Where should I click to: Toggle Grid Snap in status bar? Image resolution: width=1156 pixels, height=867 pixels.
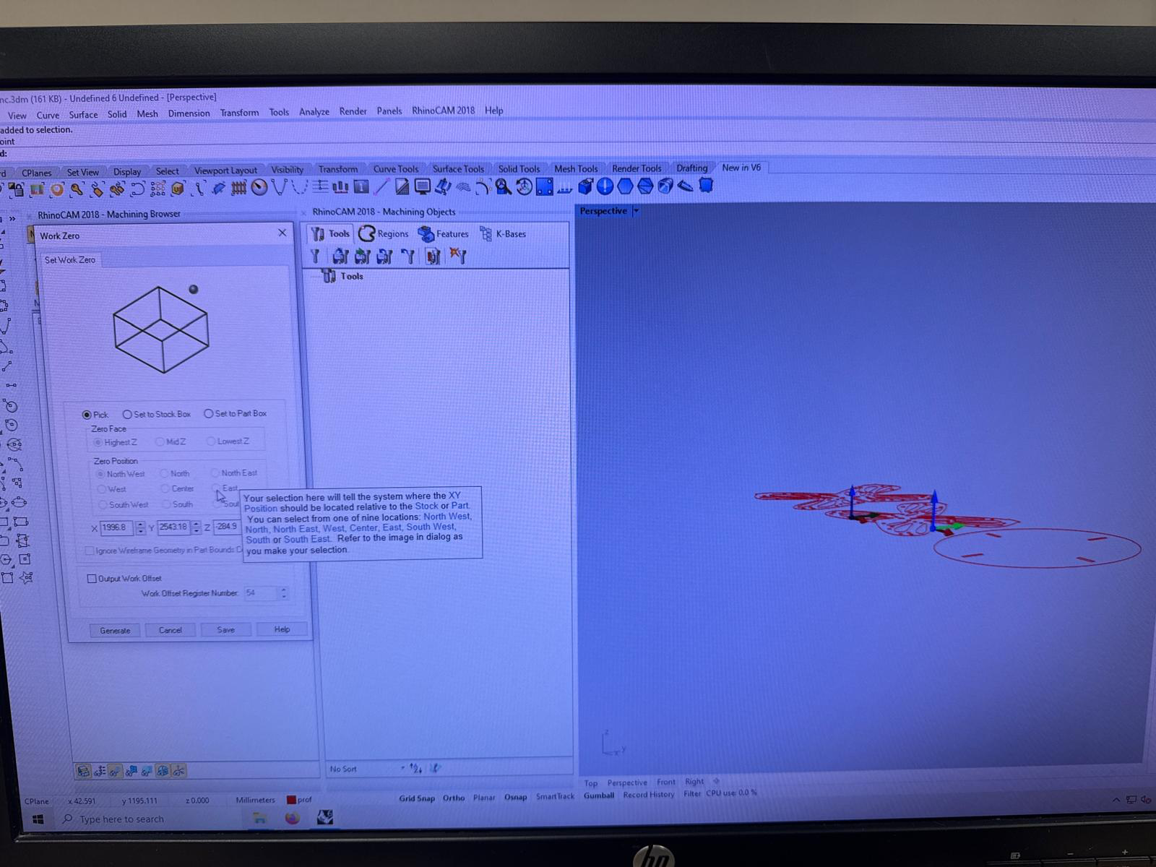point(417,798)
